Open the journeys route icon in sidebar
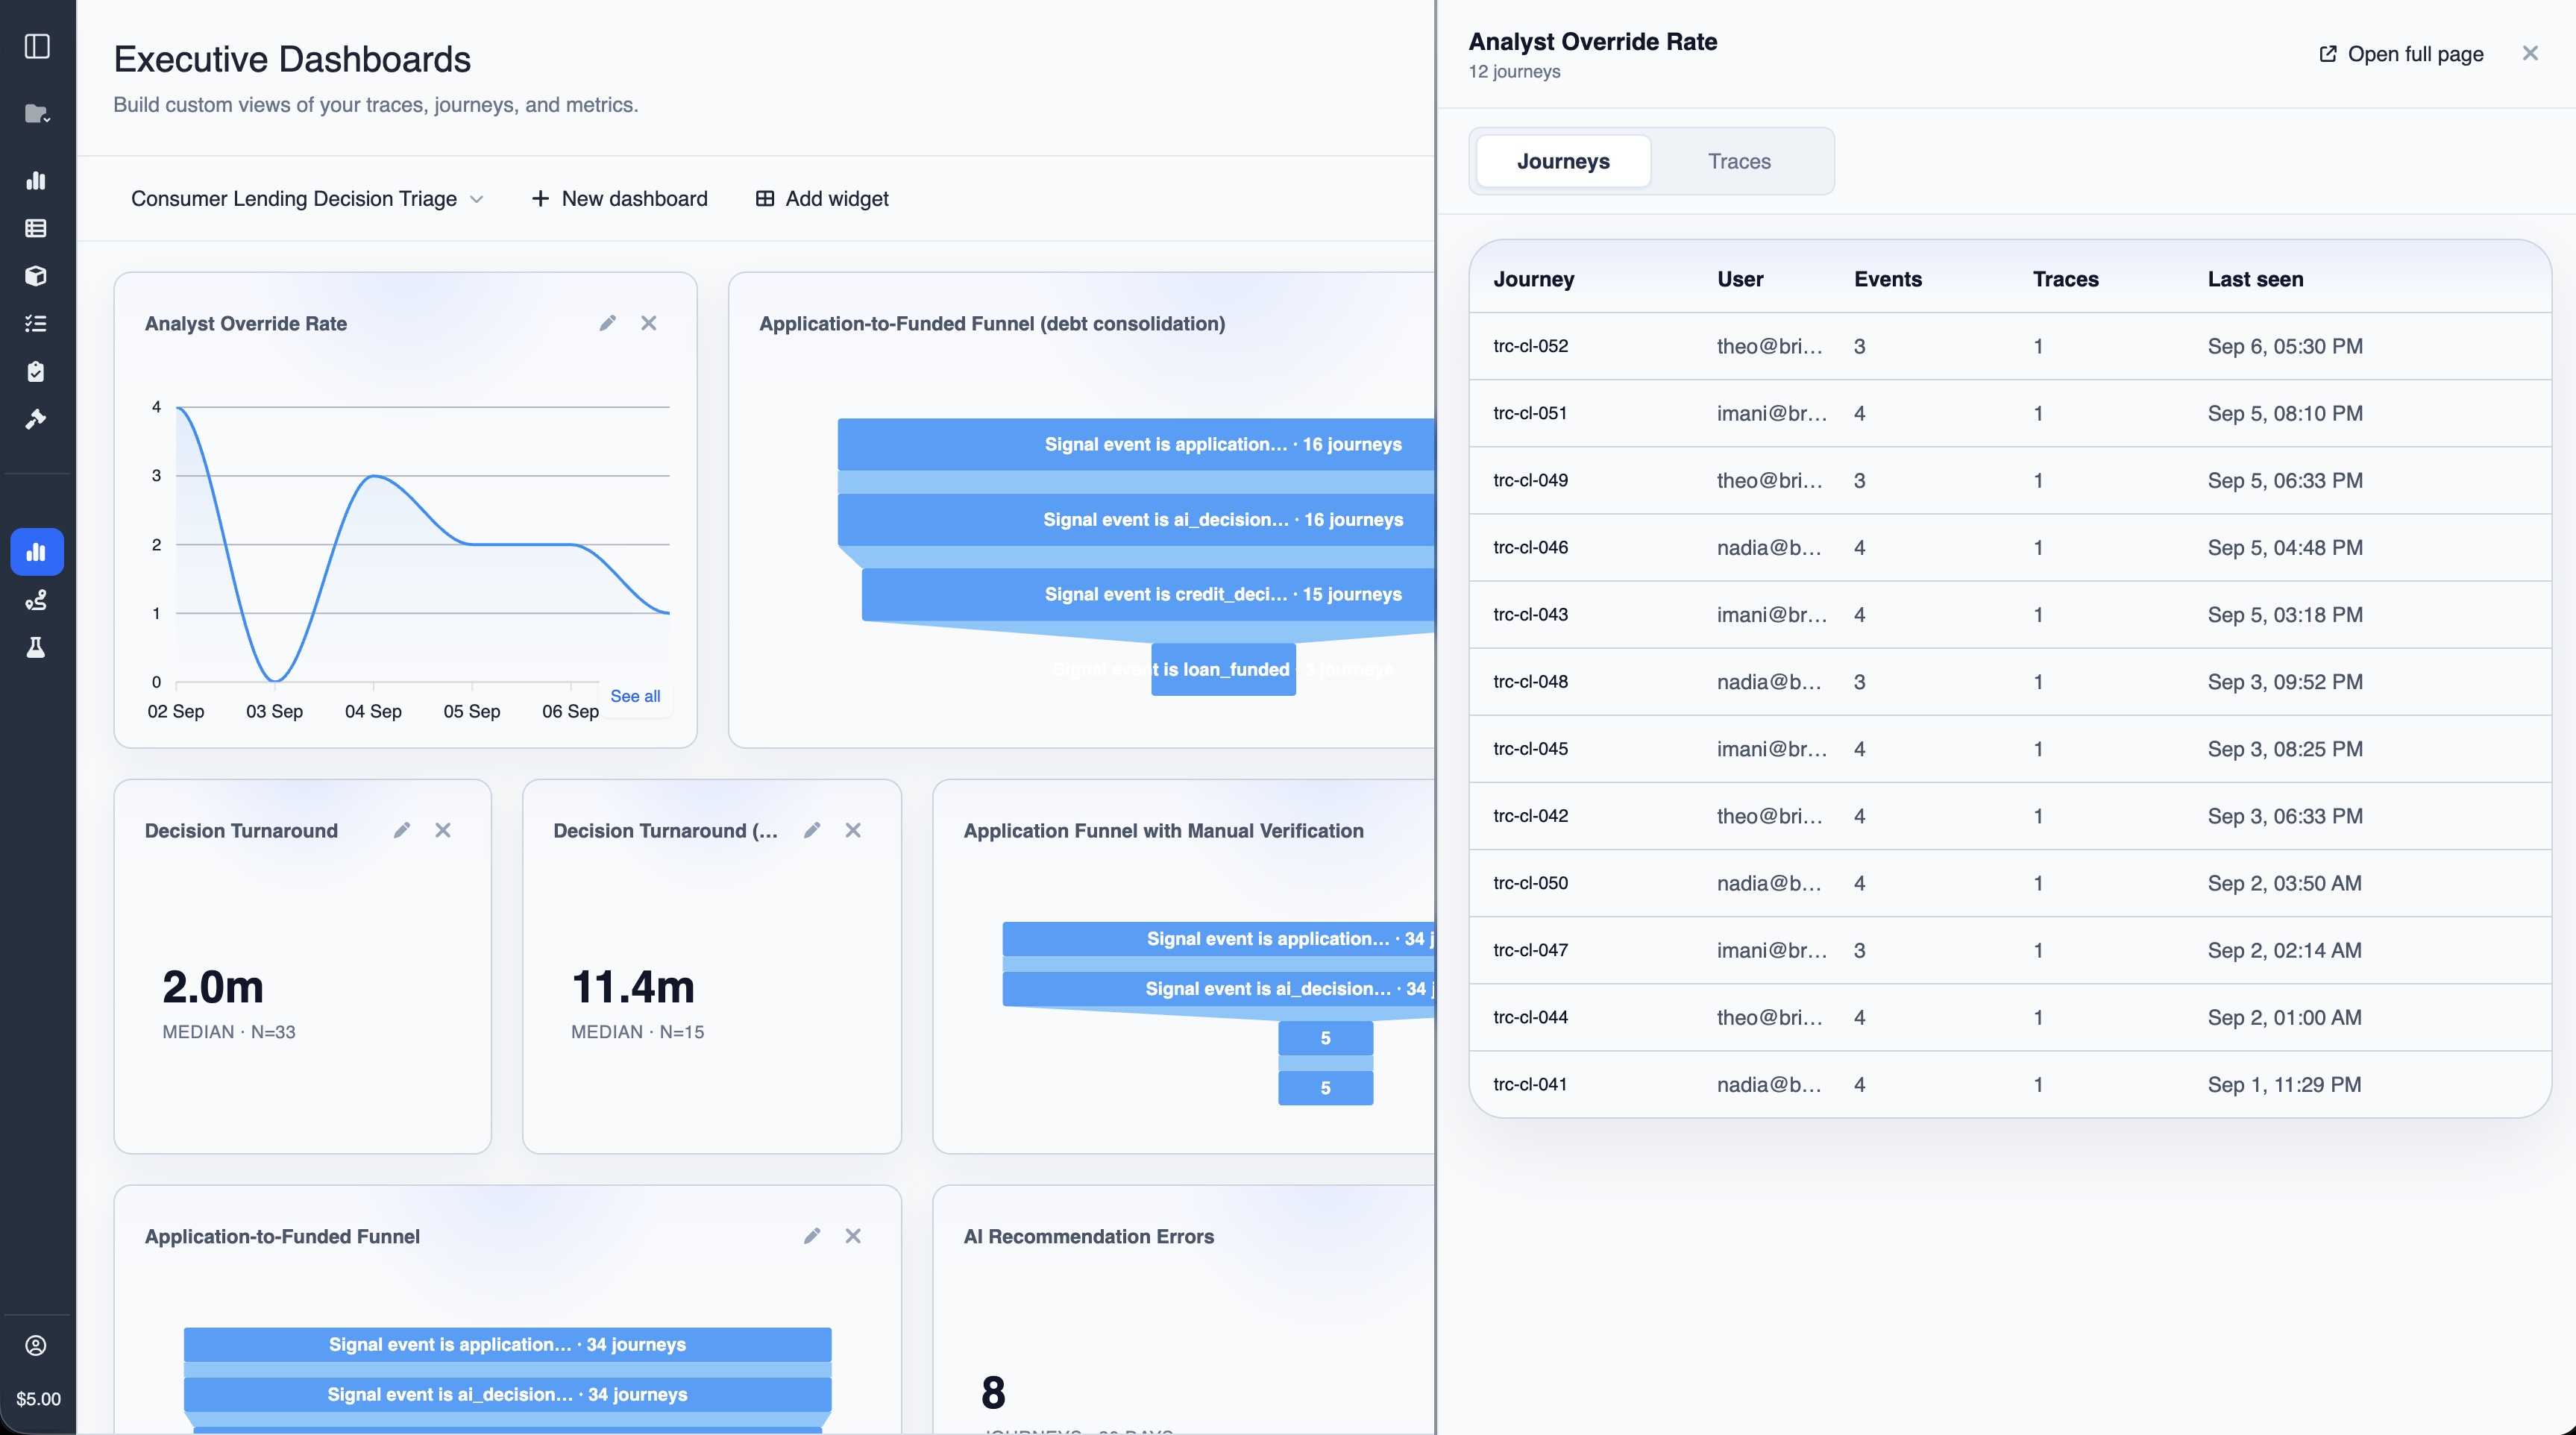The height and width of the screenshot is (1435, 2576). tap(36, 600)
